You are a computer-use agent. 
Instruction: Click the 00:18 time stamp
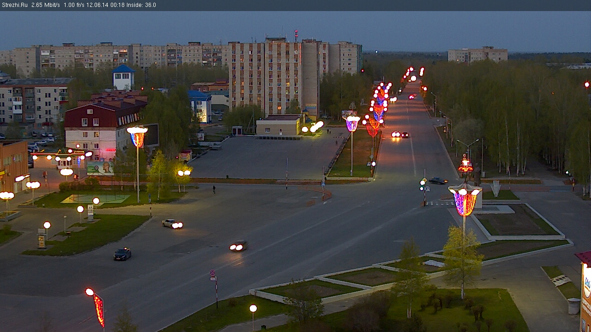pos(117,5)
